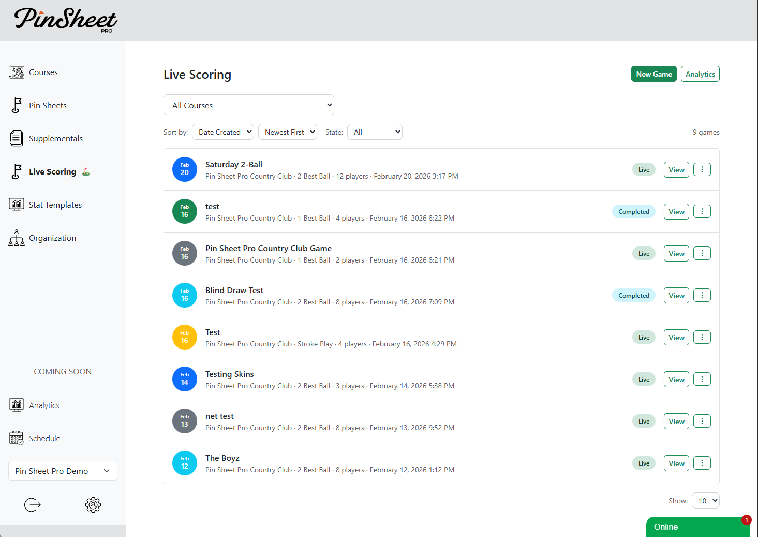The height and width of the screenshot is (537, 758).
Task: Open the kebab menu for Testing Skins
Action: click(x=702, y=379)
